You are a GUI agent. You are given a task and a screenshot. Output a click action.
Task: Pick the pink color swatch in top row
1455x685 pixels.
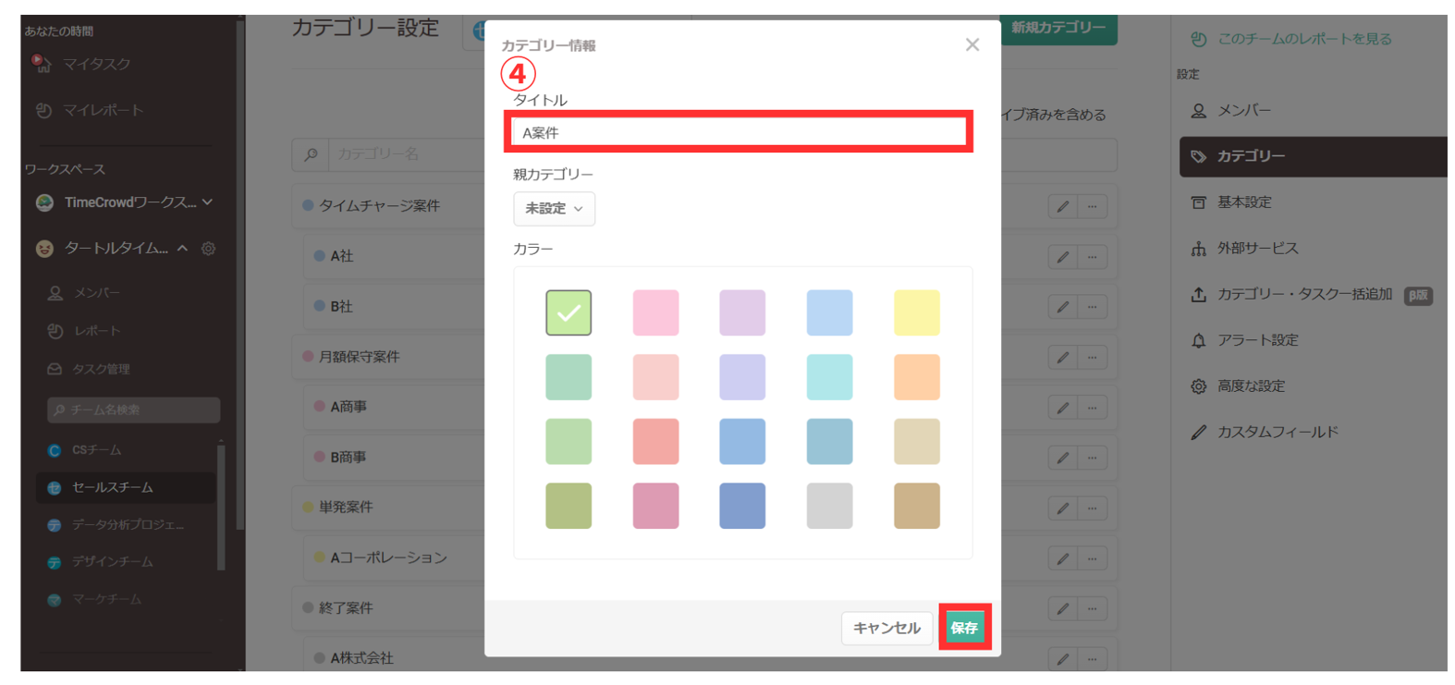click(655, 312)
